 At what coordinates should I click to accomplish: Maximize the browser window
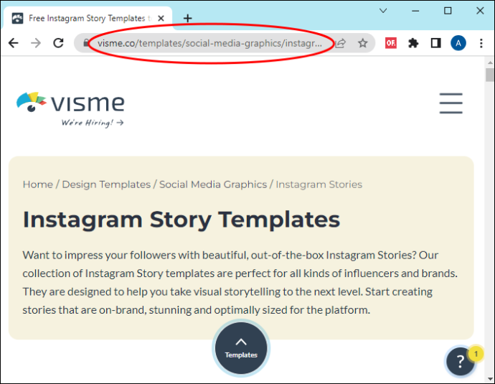[x=448, y=11]
